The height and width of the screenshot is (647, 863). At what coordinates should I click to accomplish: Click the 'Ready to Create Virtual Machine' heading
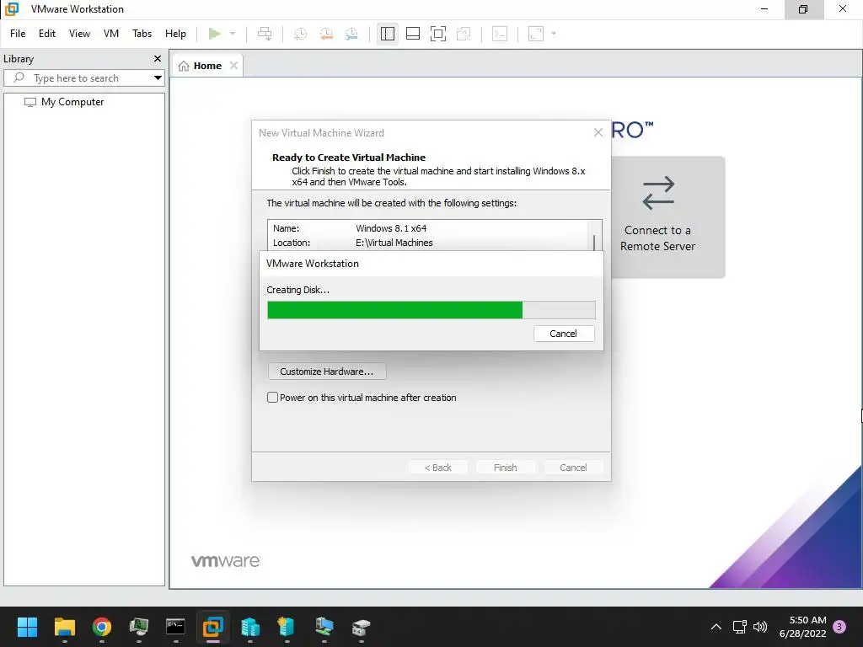click(x=349, y=158)
